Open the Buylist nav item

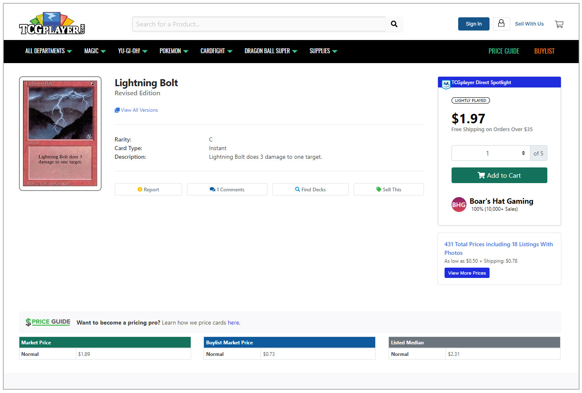click(x=544, y=51)
